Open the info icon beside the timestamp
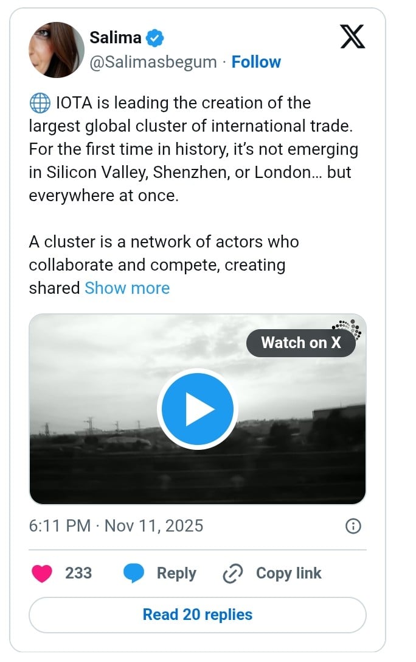The width and height of the screenshot is (416, 662). (353, 525)
